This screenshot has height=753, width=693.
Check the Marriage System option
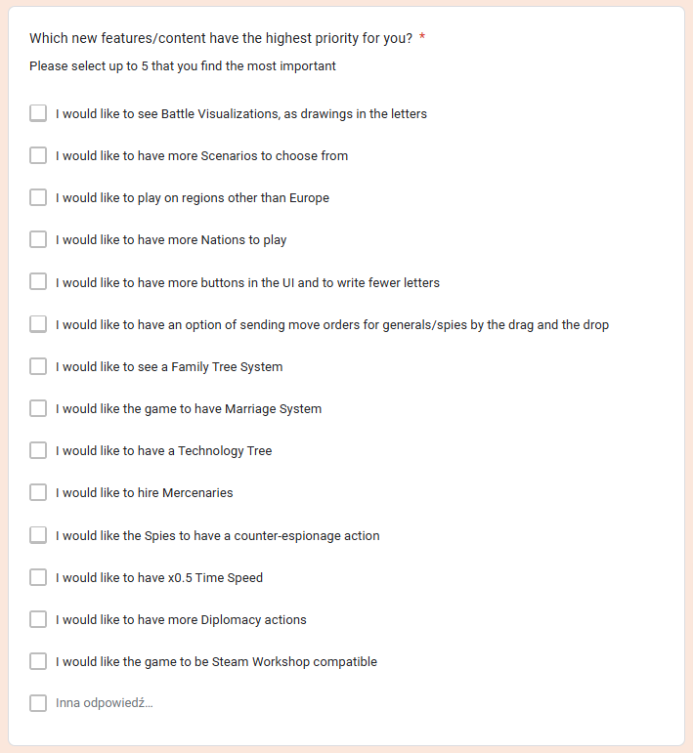point(38,408)
